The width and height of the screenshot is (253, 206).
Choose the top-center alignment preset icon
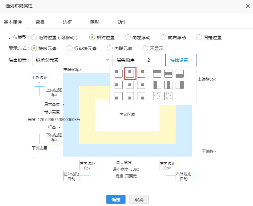tap(130, 73)
